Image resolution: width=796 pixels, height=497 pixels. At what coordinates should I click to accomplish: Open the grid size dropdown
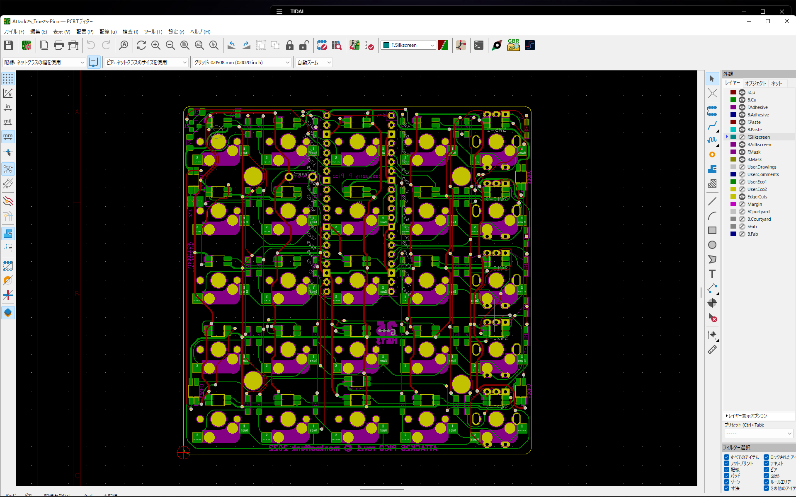242,63
